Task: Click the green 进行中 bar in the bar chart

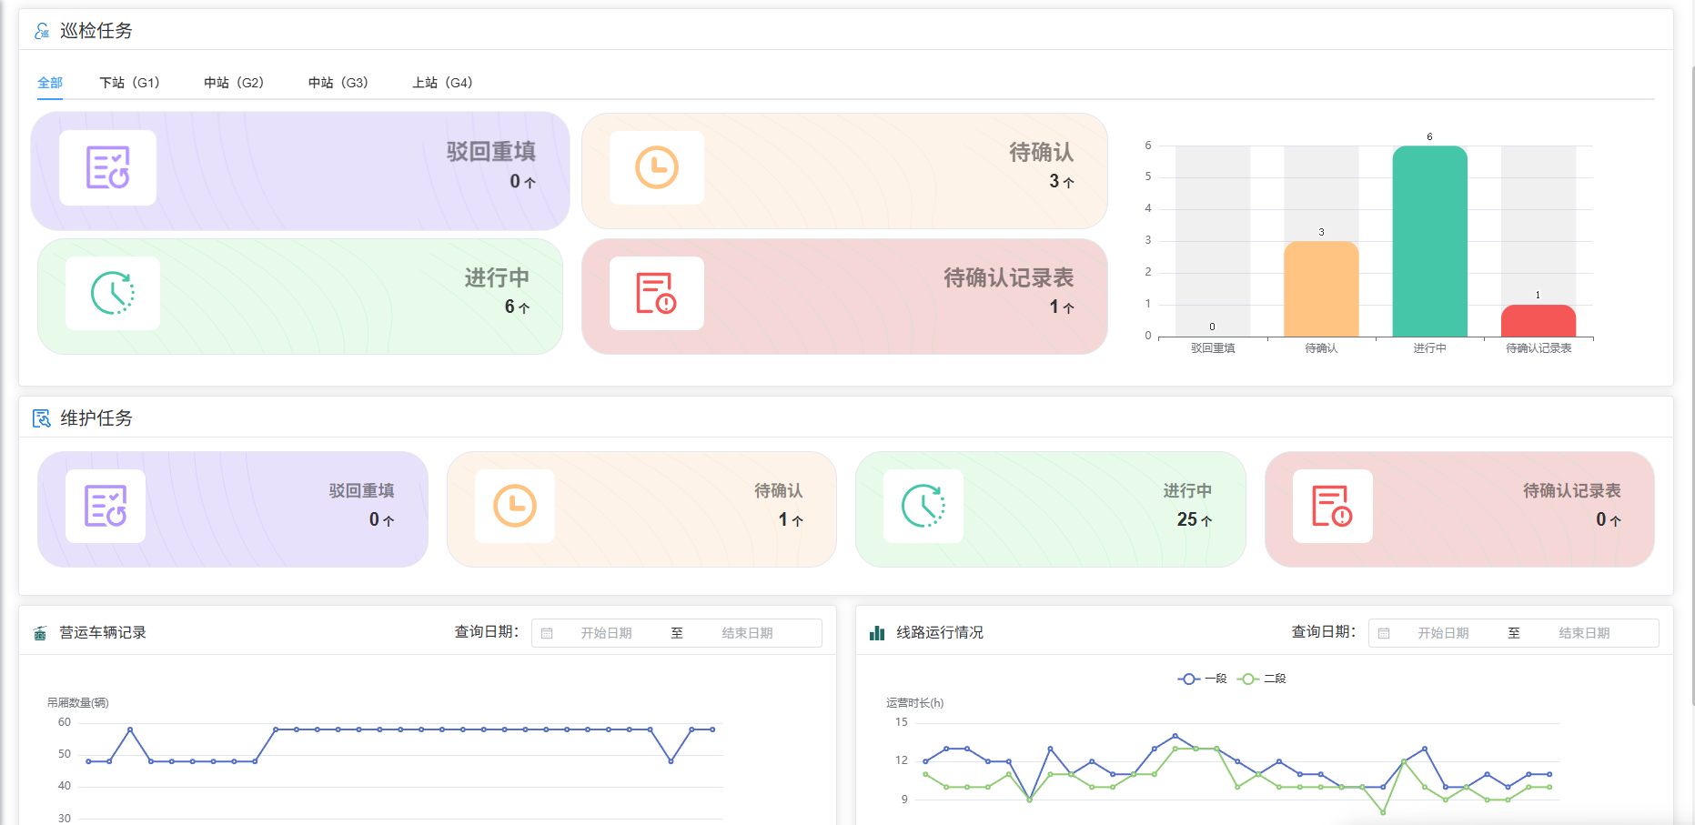Action: tap(1429, 241)
